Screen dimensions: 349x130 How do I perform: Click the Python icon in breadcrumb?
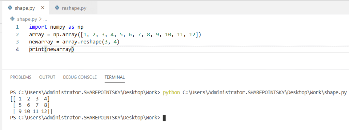(x=13, y=19)
